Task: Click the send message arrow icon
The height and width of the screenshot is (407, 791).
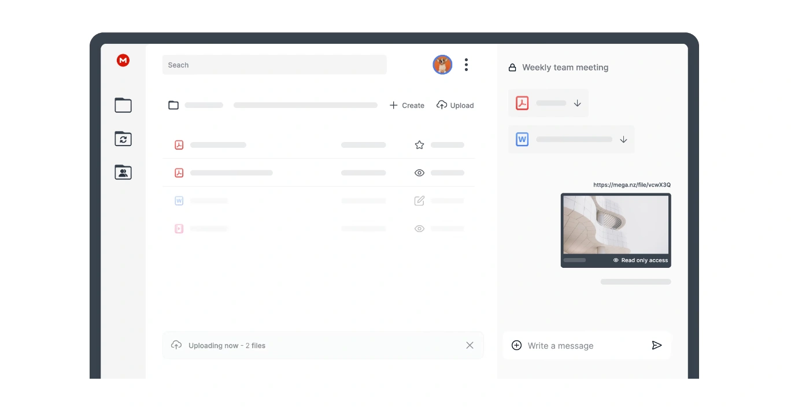Action: tap(656, 345)
